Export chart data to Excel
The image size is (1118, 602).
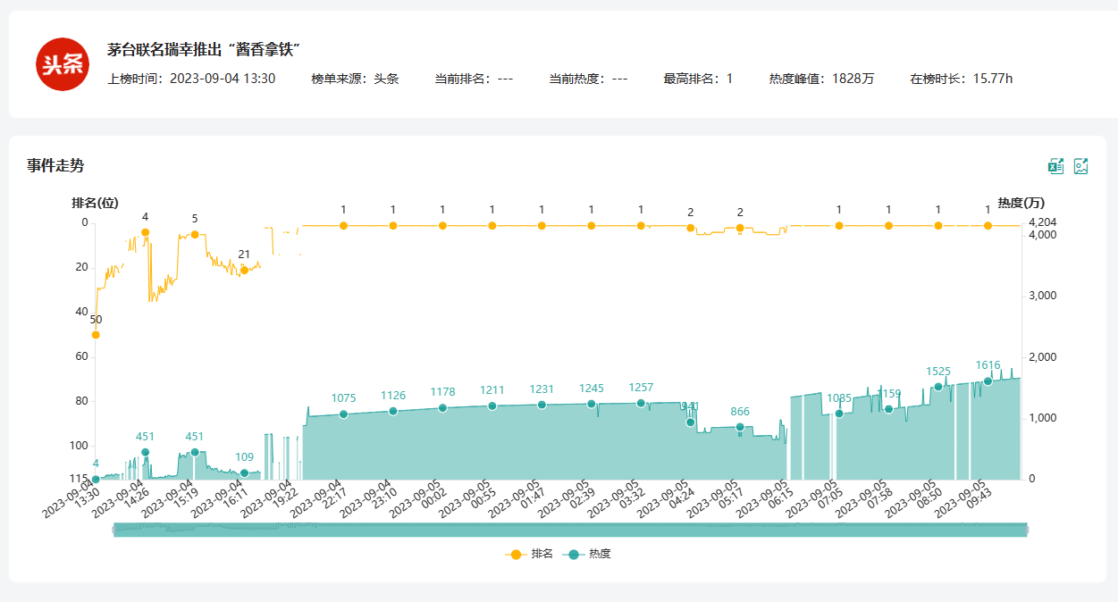tap(1055, 165)
